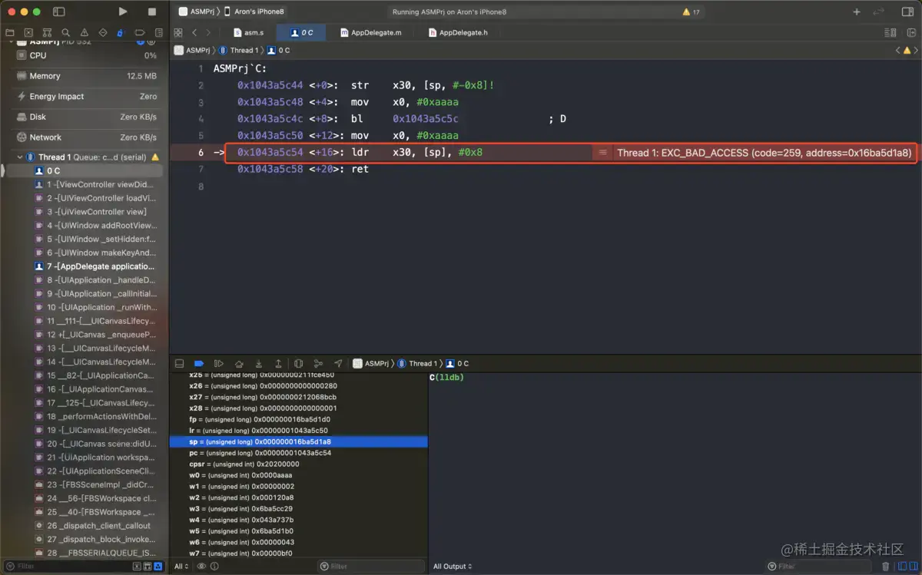Click Thread 1 in the editor jump bar
Viewport: 922px width, 575px height.
[239, 50]
